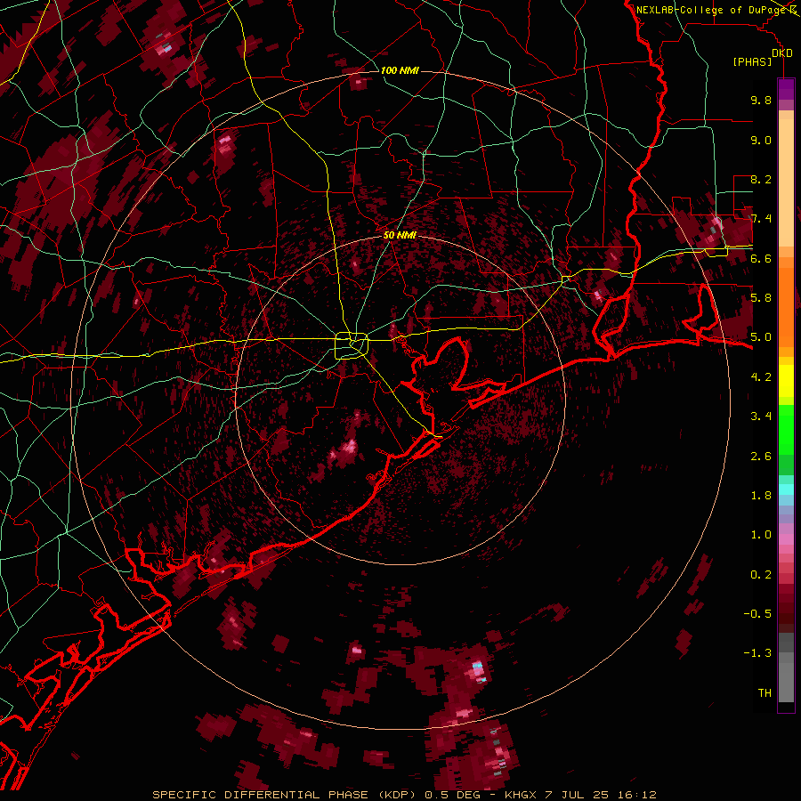Click the 7.4 legend value
The image size is (801, 801).
(761, 219)
